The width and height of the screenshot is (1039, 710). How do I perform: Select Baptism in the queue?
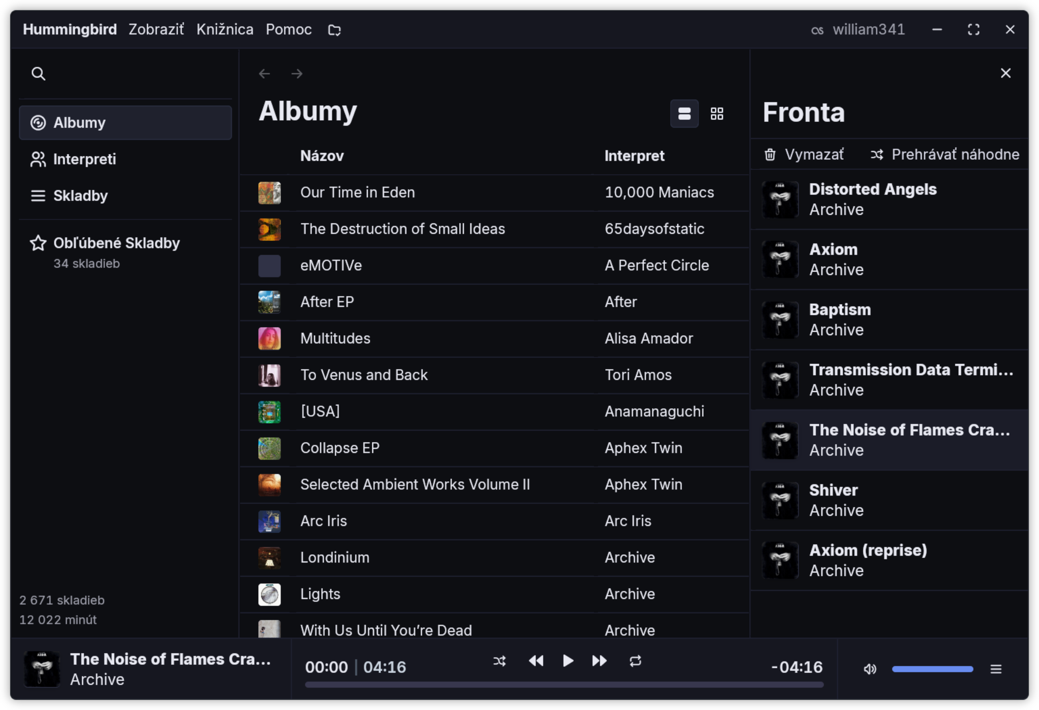tap(889, 319)
